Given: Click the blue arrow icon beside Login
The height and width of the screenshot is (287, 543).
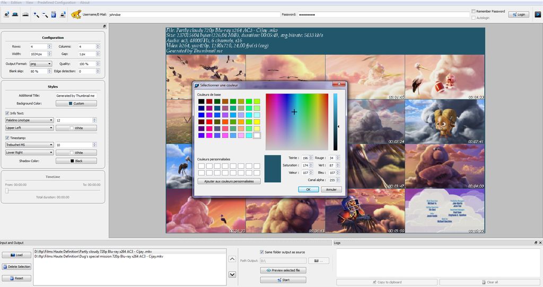Looking at the screenshot, I should tap(538, 14).
